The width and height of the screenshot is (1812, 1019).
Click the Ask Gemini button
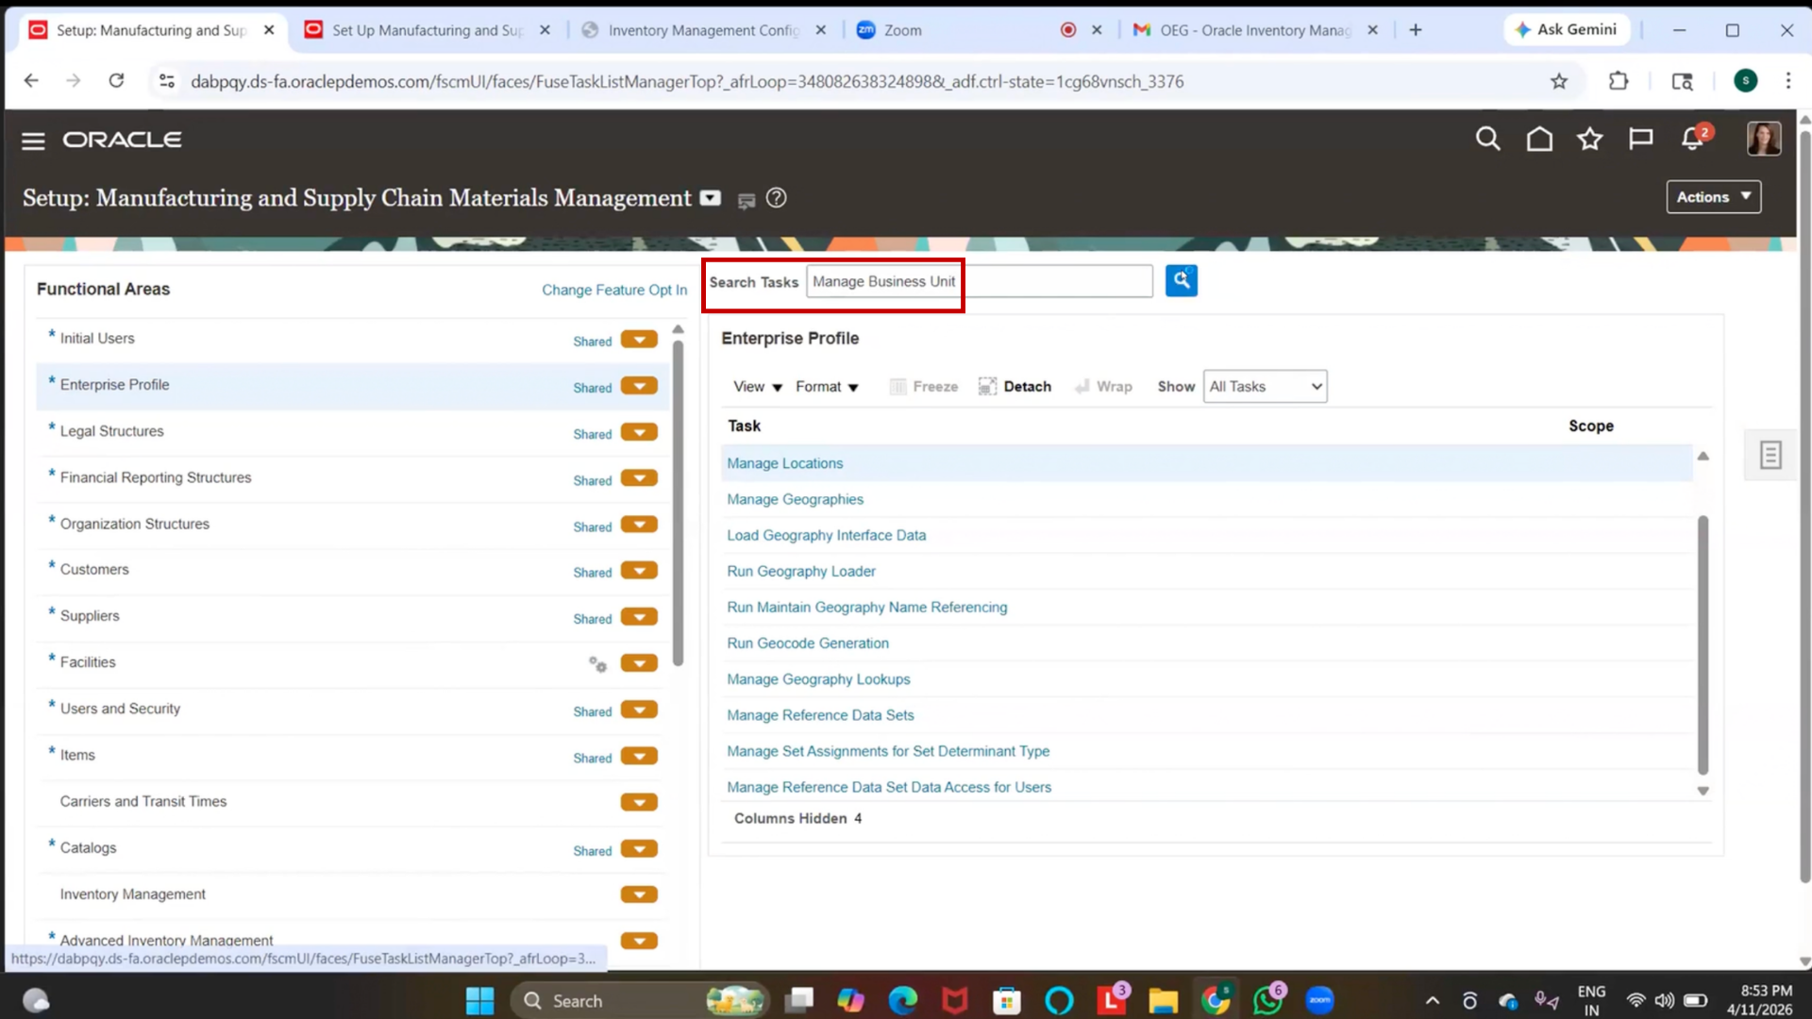[x=1566, y=30]
